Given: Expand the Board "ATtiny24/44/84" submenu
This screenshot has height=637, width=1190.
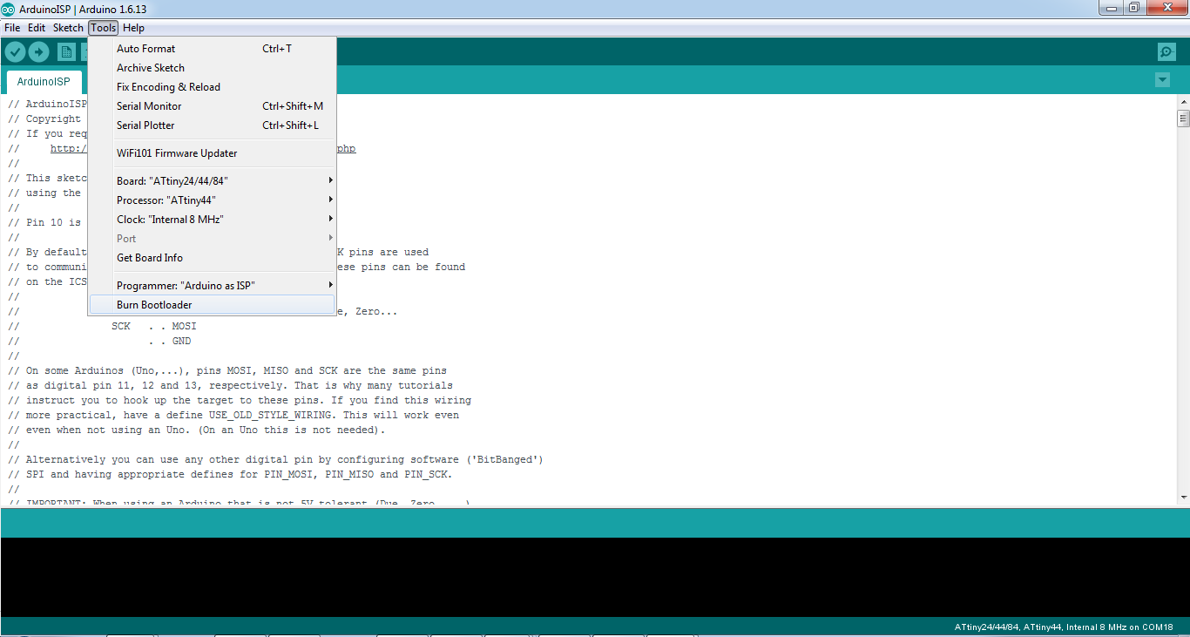Looking at the screenshot, I should point(212,181).
